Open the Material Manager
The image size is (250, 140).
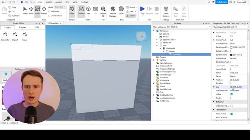pos(113,11)
